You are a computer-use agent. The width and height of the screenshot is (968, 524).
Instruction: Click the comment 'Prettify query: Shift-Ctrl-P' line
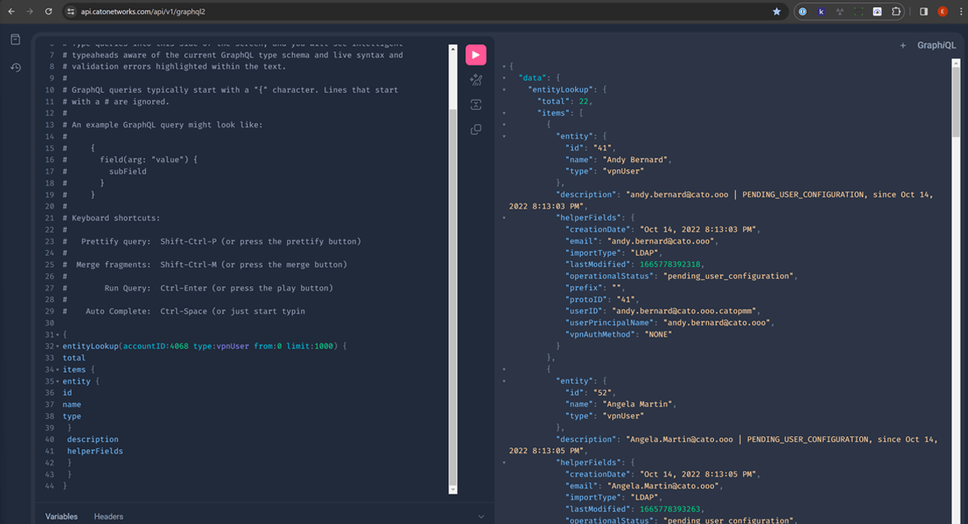(221, 241)
